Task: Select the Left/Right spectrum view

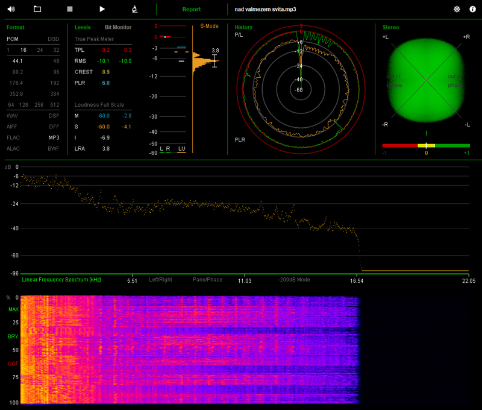Action: click(160, 280)
